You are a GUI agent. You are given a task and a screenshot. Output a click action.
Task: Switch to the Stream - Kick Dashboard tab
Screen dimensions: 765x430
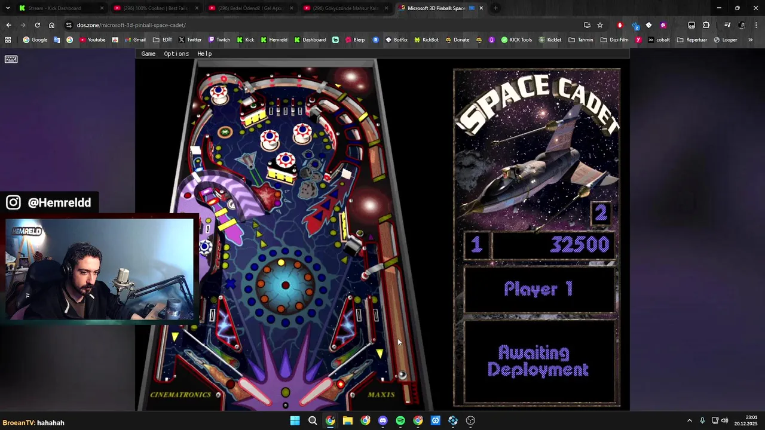[61, 8]
